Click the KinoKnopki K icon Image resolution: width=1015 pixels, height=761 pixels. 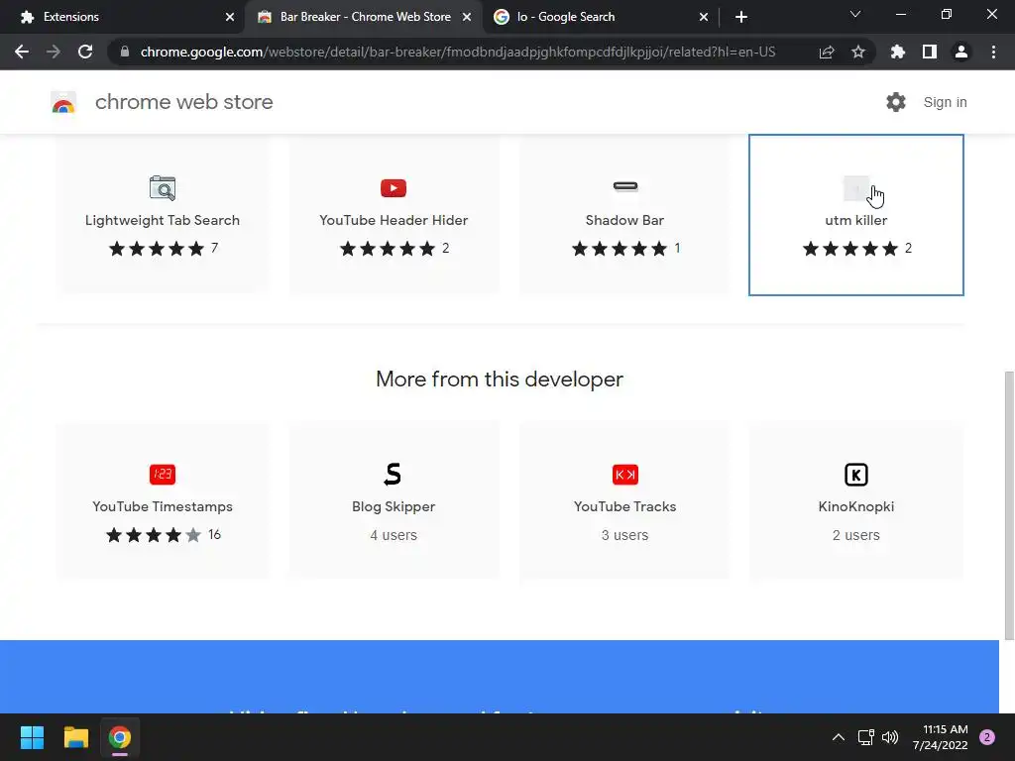855,475
